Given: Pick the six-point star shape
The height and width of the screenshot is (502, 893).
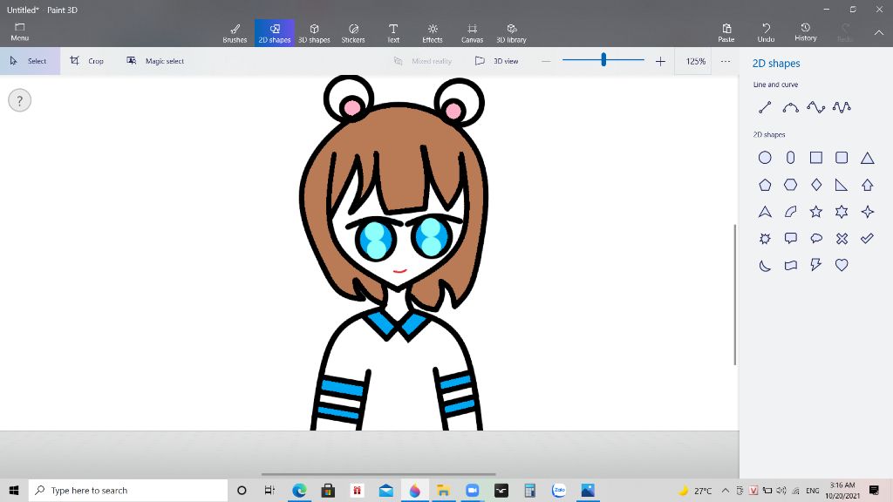Looking at the screenshot, I should [x=842, y=212].
